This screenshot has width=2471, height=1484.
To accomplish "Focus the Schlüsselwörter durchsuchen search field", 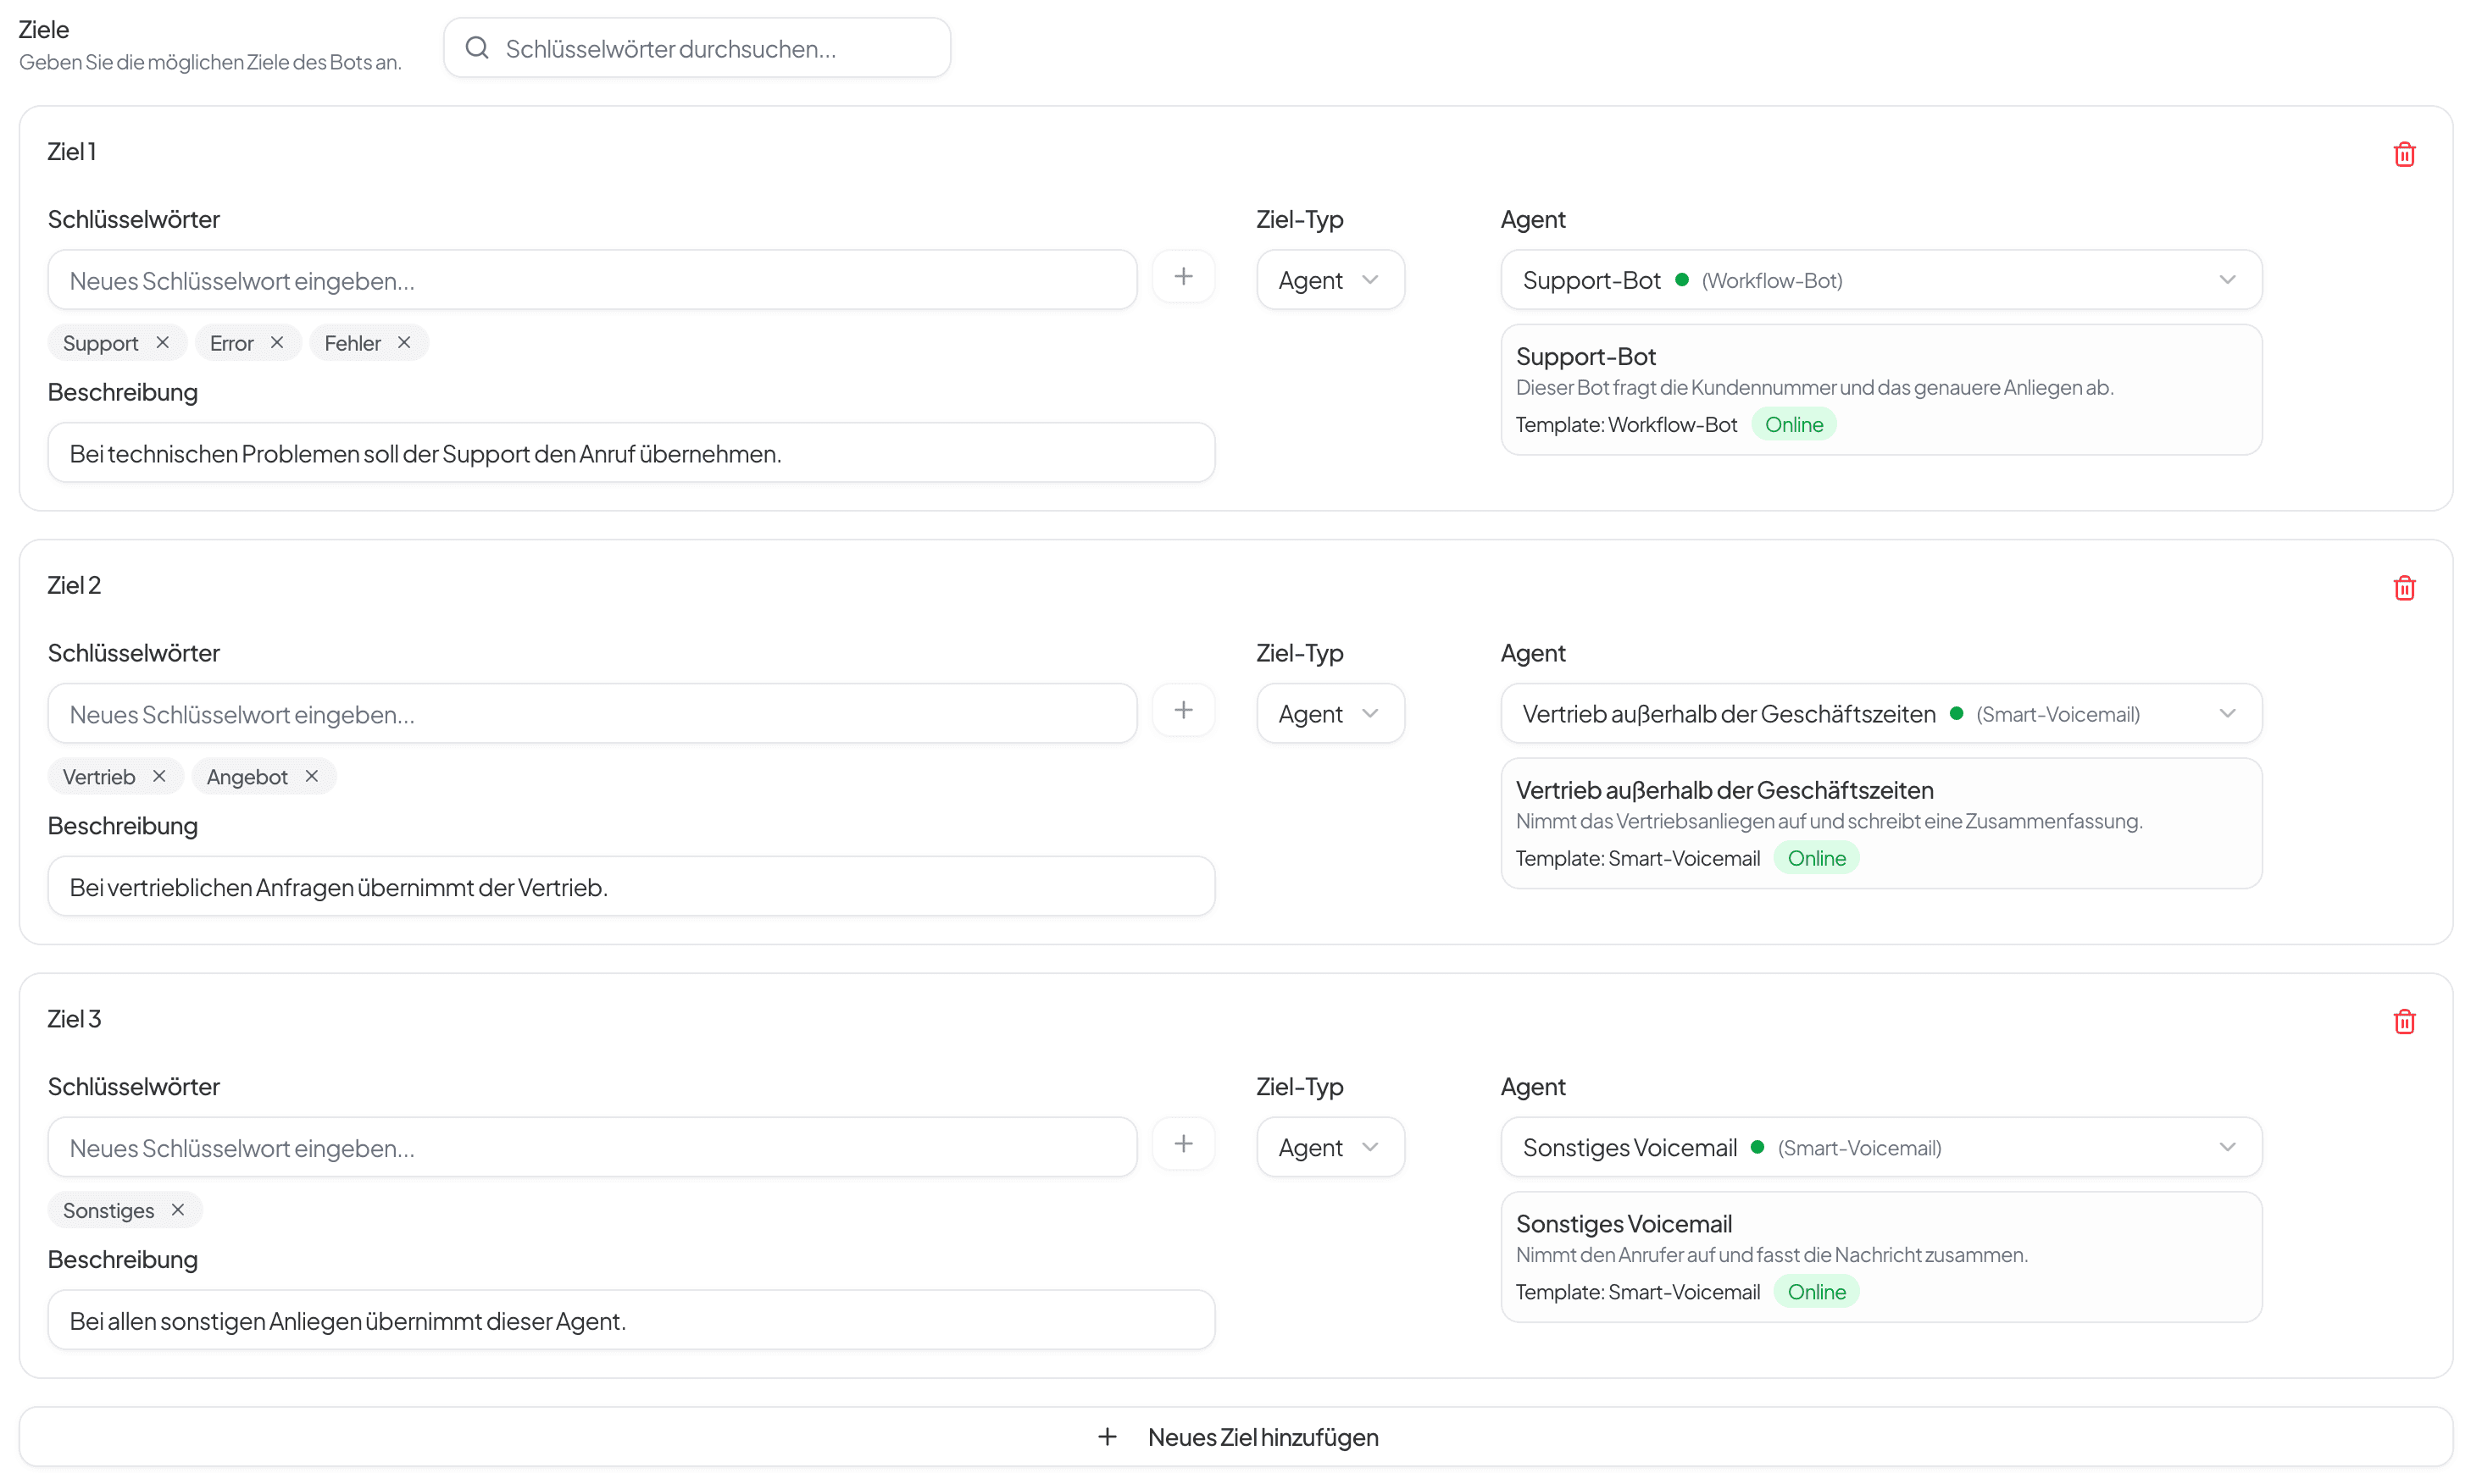I will point(710,48).
